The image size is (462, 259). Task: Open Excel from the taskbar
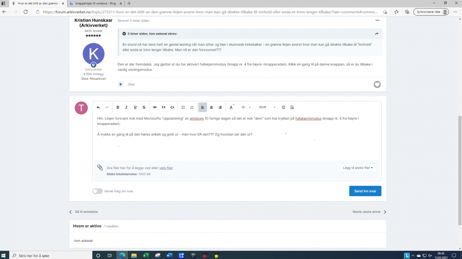tap(146, 255)
